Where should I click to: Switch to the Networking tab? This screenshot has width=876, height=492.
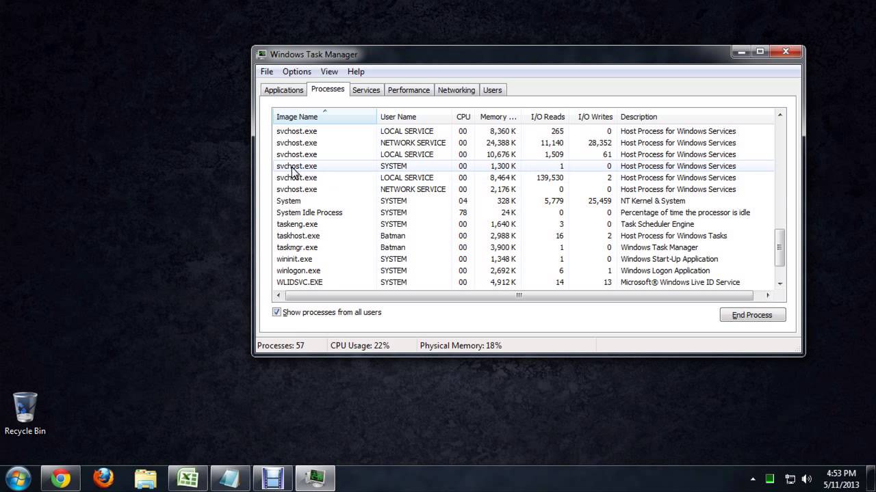pos(456,90)
